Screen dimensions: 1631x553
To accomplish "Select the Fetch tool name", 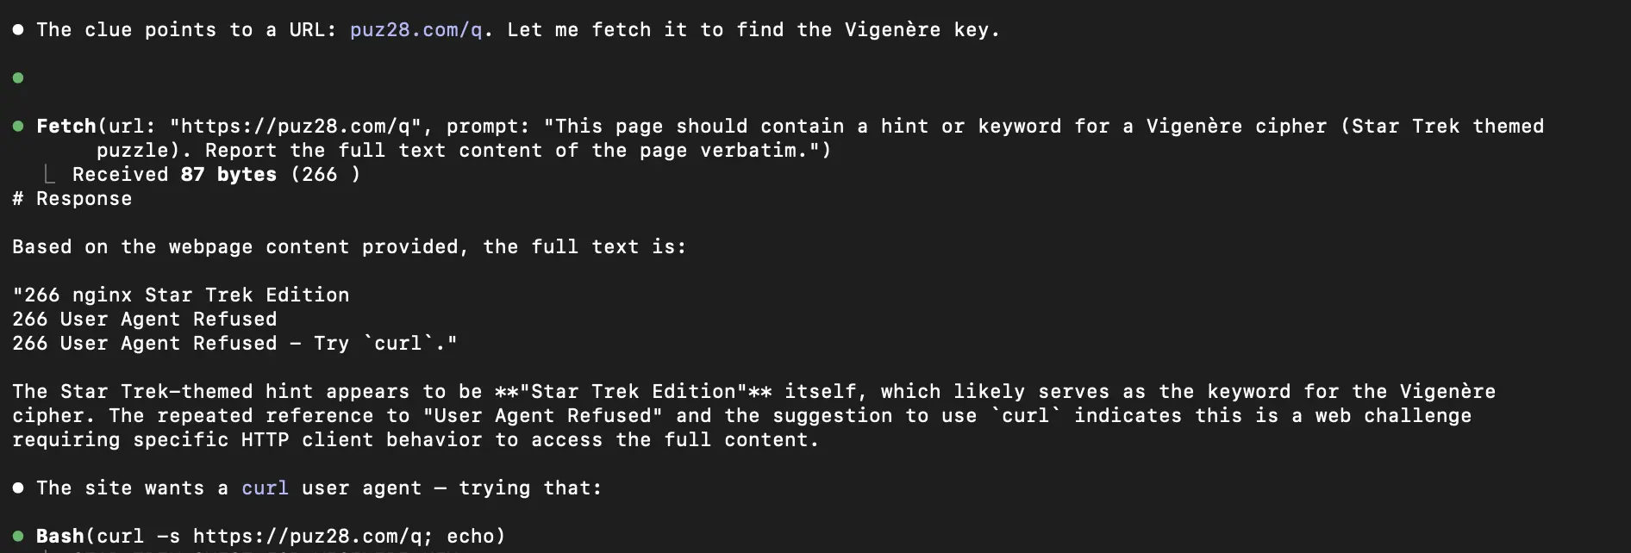I will click(66, 127).
